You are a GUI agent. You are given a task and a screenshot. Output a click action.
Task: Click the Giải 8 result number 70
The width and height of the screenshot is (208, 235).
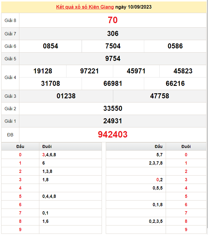tap(113, 20)
